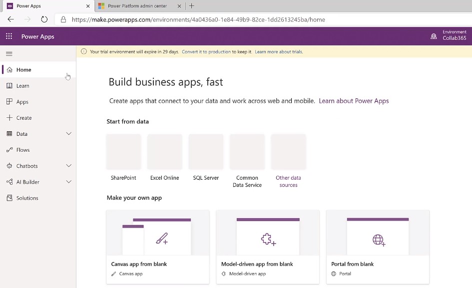Close the Power Apps browser tab
Screen dimensions: 472x288
point(88,6)
